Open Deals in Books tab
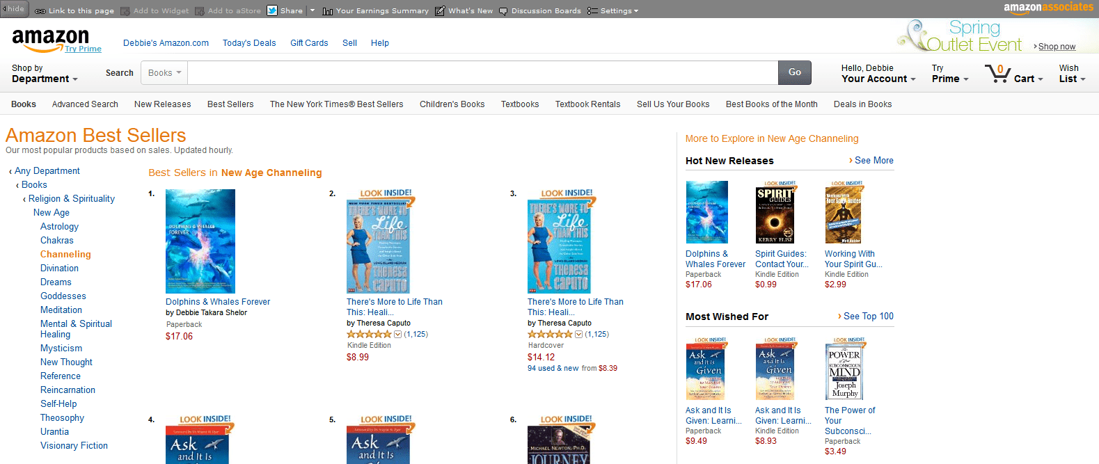Screen dimensions: 1099x464 pyautogui.click(x=862, y=104)
